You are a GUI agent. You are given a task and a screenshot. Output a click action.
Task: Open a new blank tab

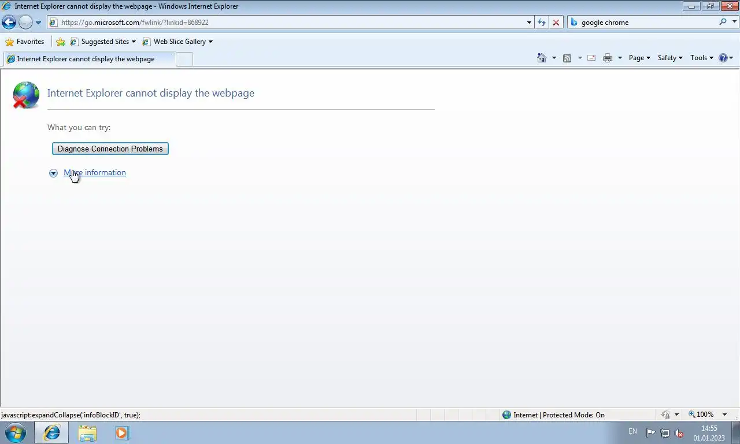coord(184,59)
